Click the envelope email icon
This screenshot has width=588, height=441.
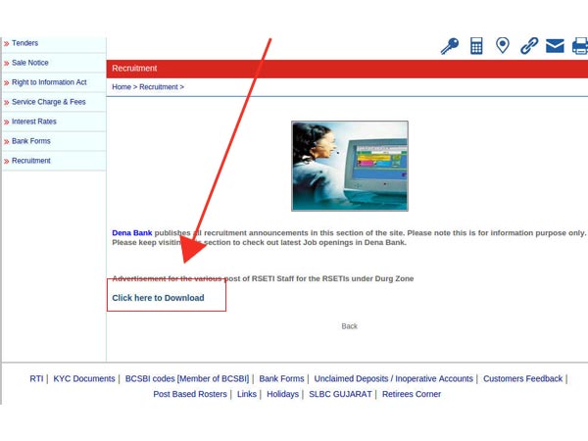(x=555, y=46)
